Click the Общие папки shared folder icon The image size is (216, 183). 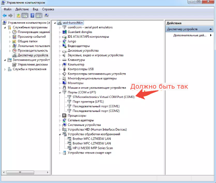[x=14, y=41]
